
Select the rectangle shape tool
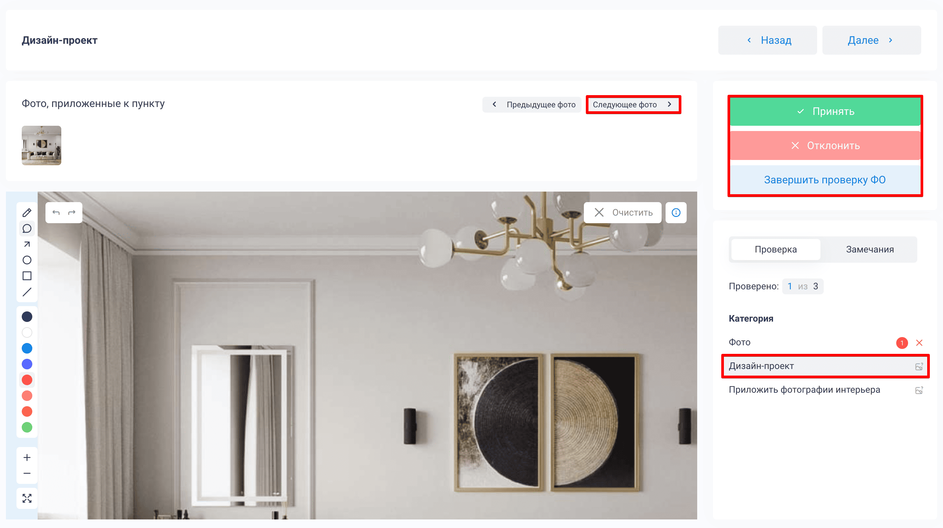(x=27, y=276)
